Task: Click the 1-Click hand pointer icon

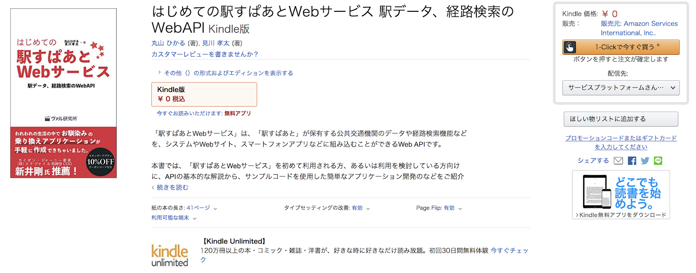Action: (570, 47)
